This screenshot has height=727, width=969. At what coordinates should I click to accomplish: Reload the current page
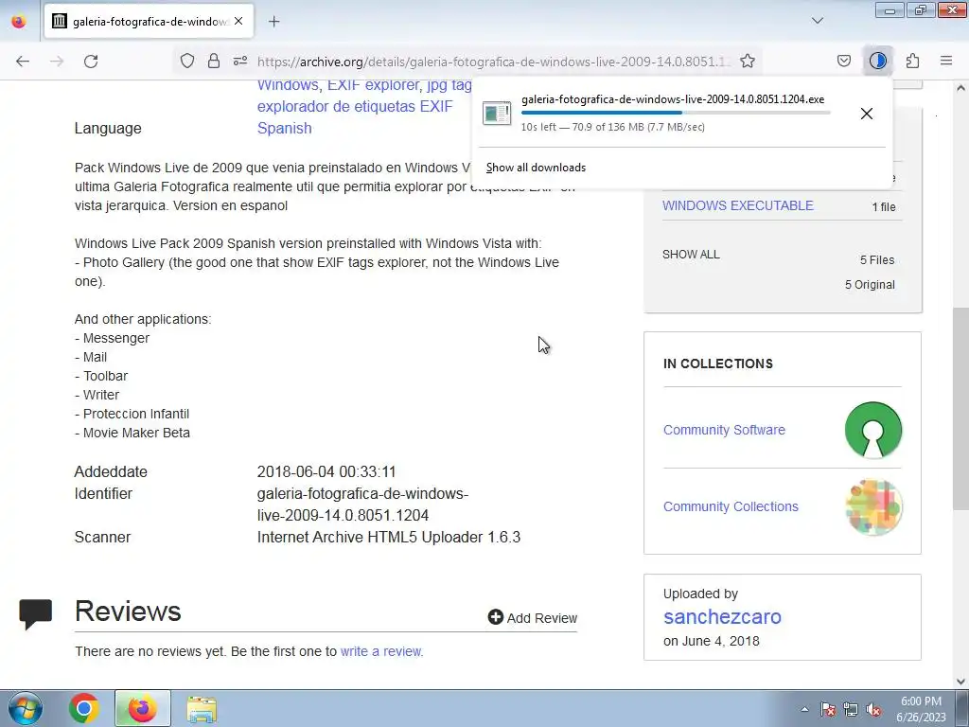coord(91,62)
